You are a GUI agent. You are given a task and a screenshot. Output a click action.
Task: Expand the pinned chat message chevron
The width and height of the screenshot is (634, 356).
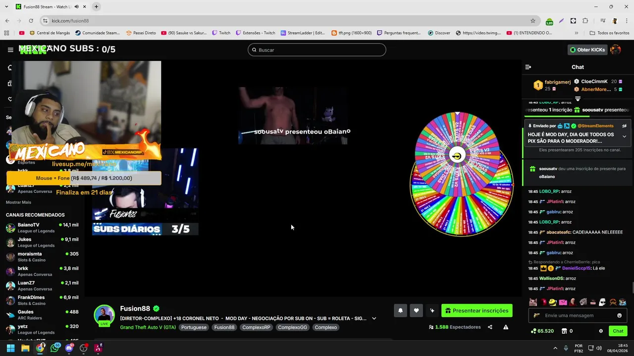point(624,136)
